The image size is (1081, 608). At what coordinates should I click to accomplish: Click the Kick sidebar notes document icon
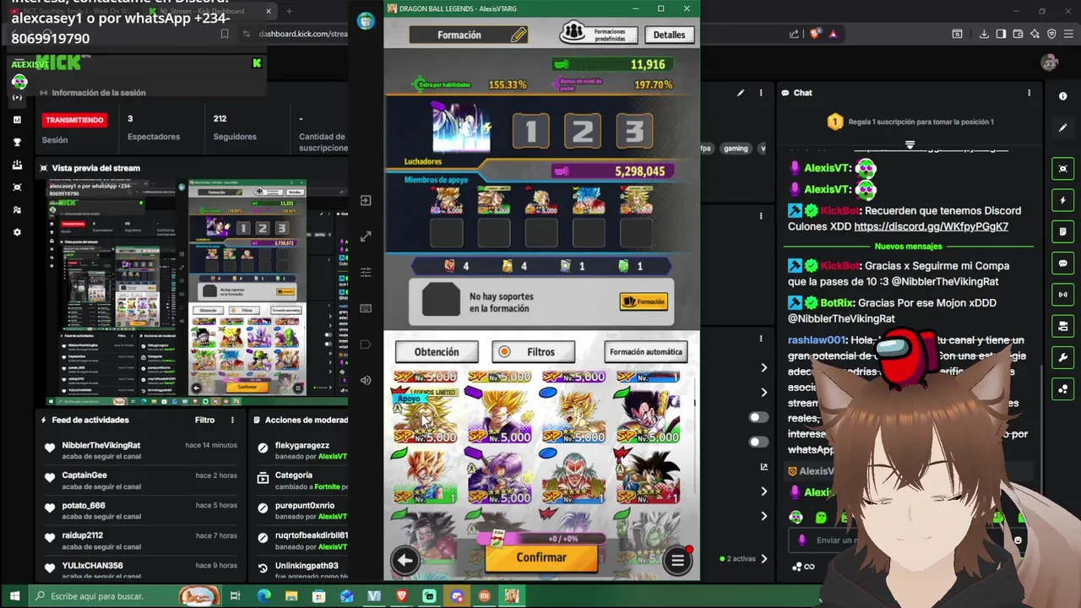1063,231
